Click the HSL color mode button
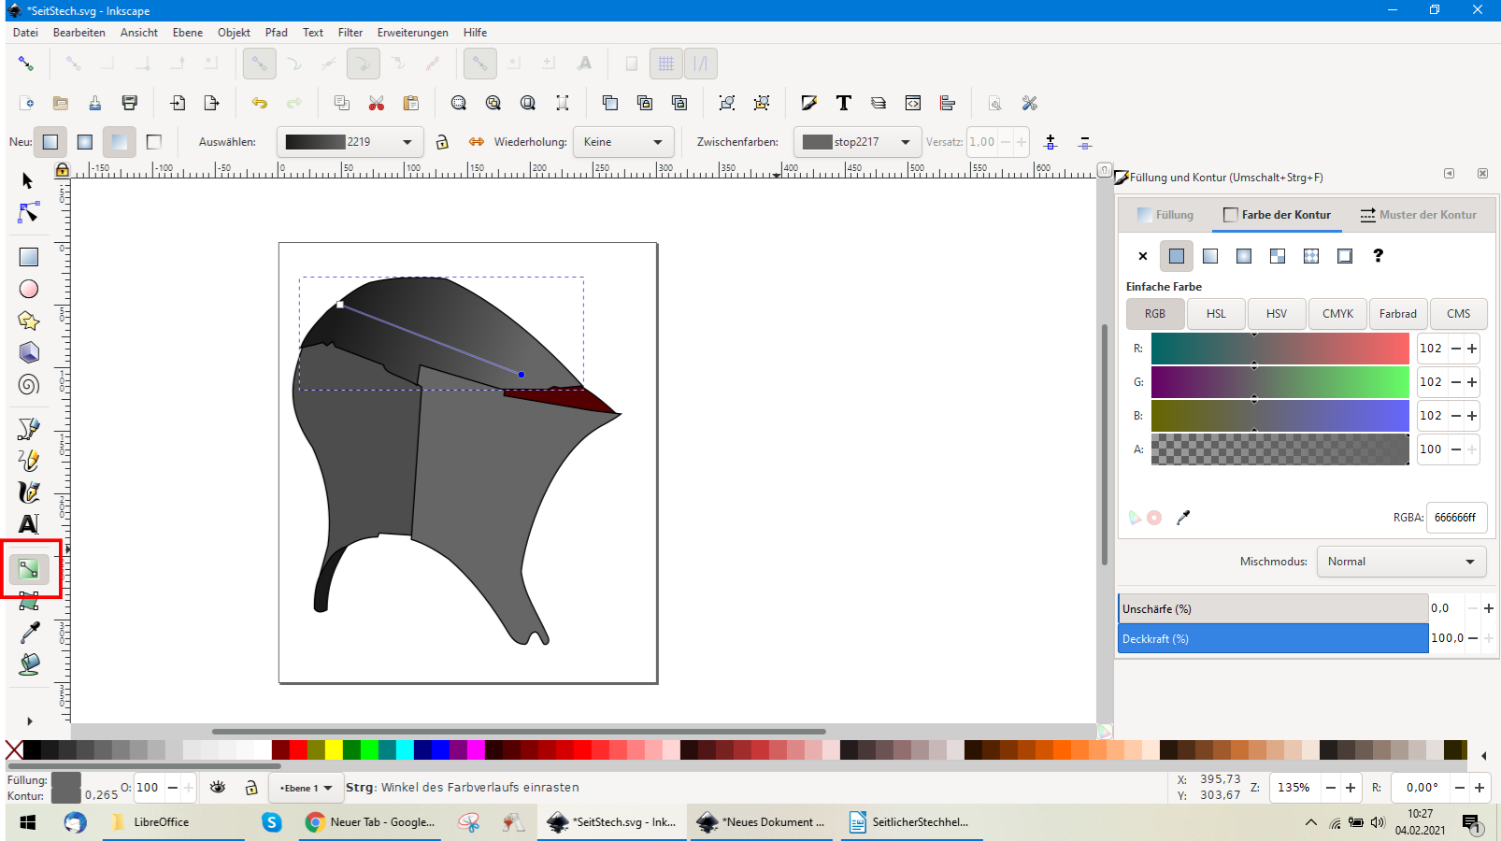The width and height of the screenshot is (1501, 841). tap(1215, 314)
